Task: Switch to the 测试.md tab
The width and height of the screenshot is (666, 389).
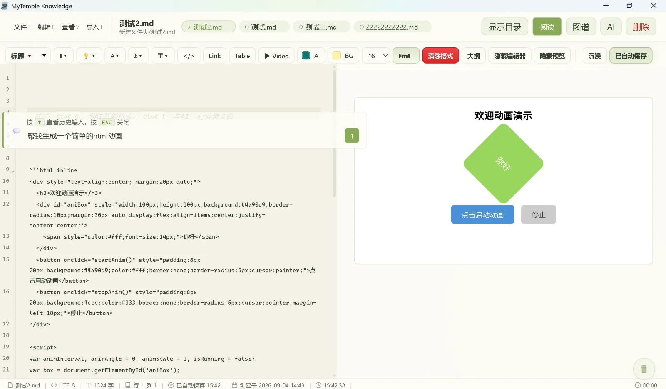Action: [264, 27]
